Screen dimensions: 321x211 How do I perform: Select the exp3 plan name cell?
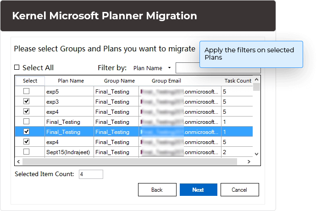(69, 102)
